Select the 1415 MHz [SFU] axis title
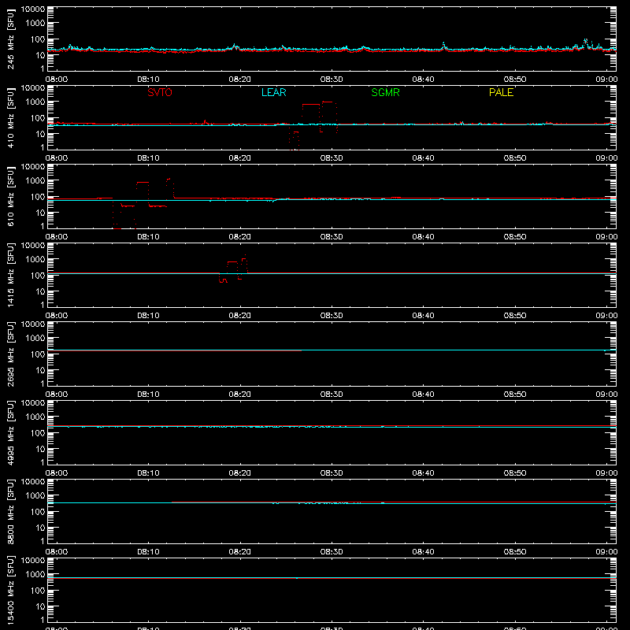Screen dimensions: 630x630 [10, 275]
